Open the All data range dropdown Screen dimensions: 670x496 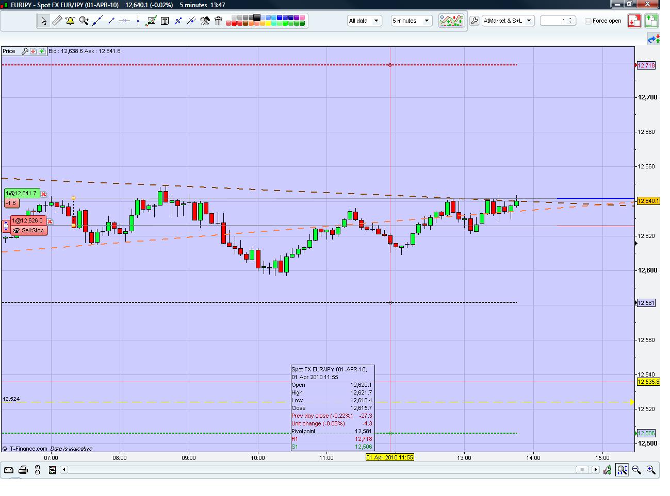(364, 21)
